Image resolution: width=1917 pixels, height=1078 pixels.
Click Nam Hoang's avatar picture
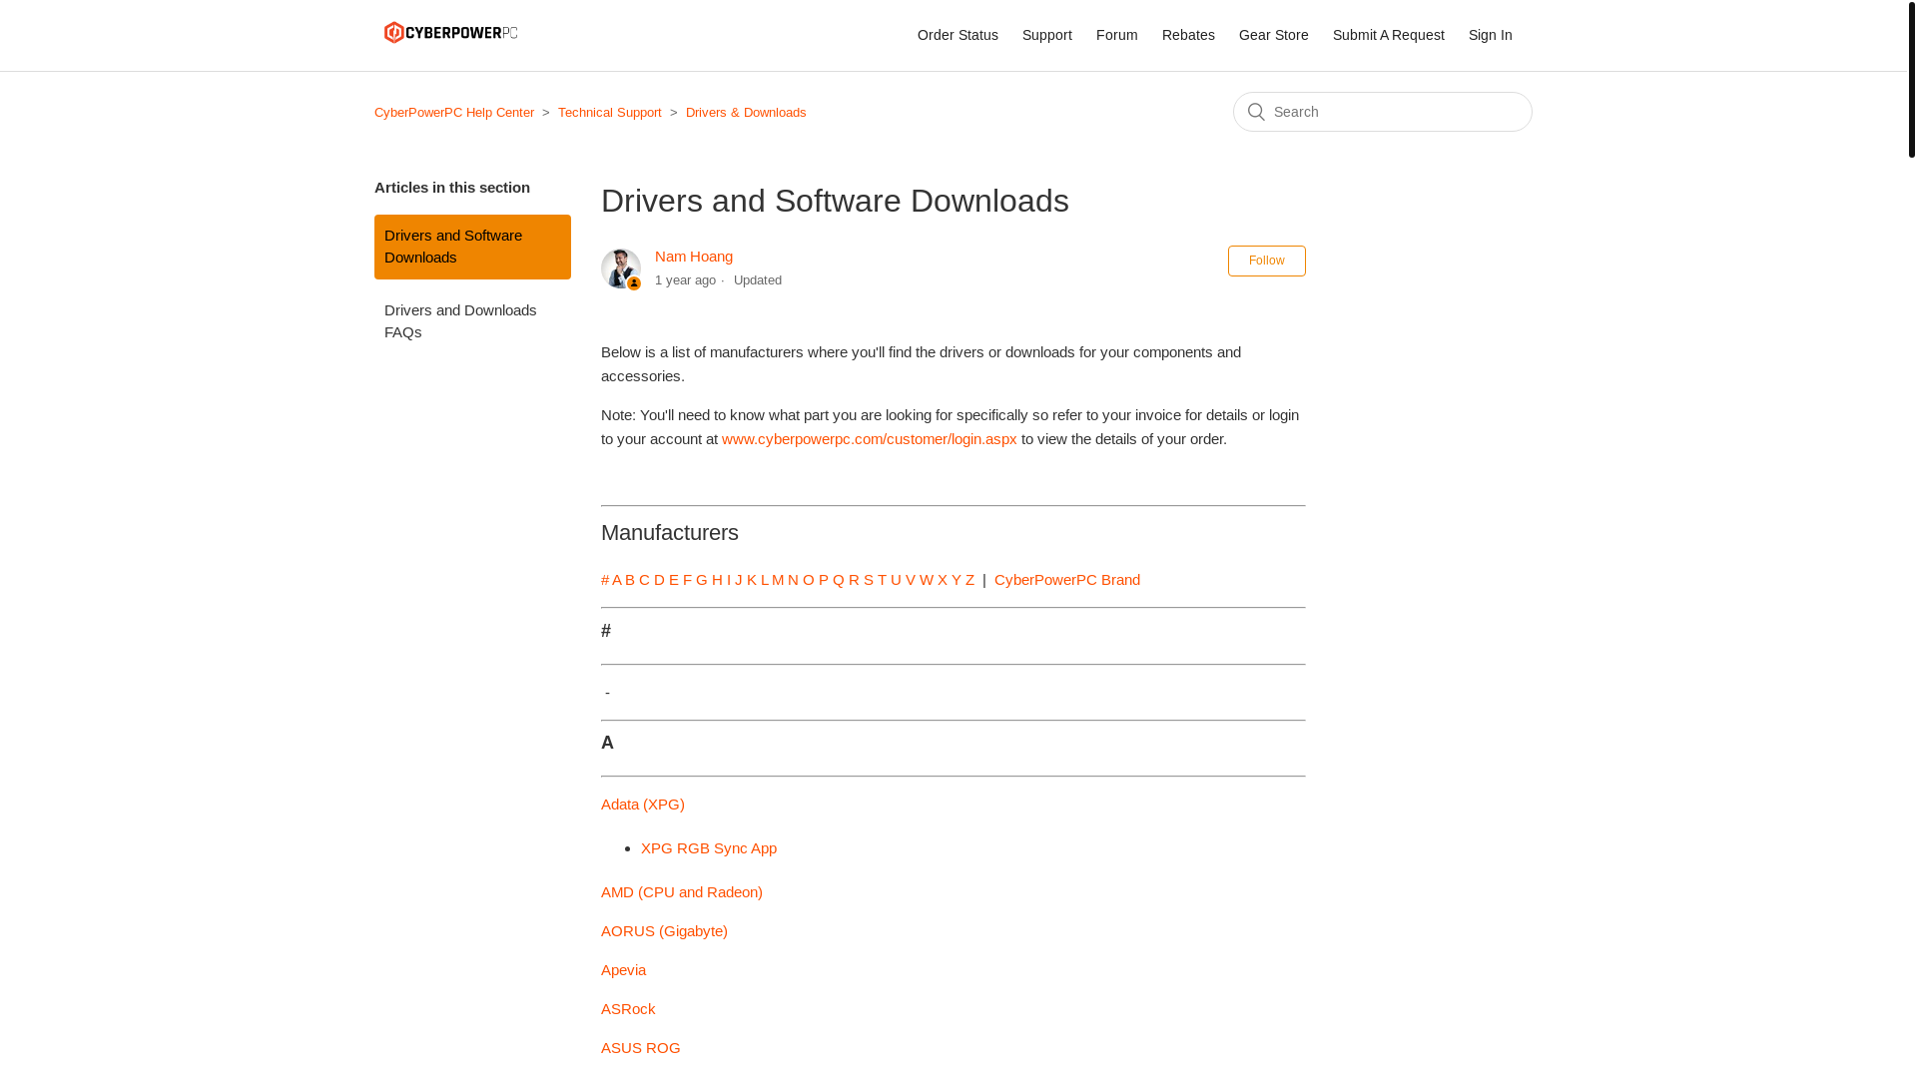point(621,269)
